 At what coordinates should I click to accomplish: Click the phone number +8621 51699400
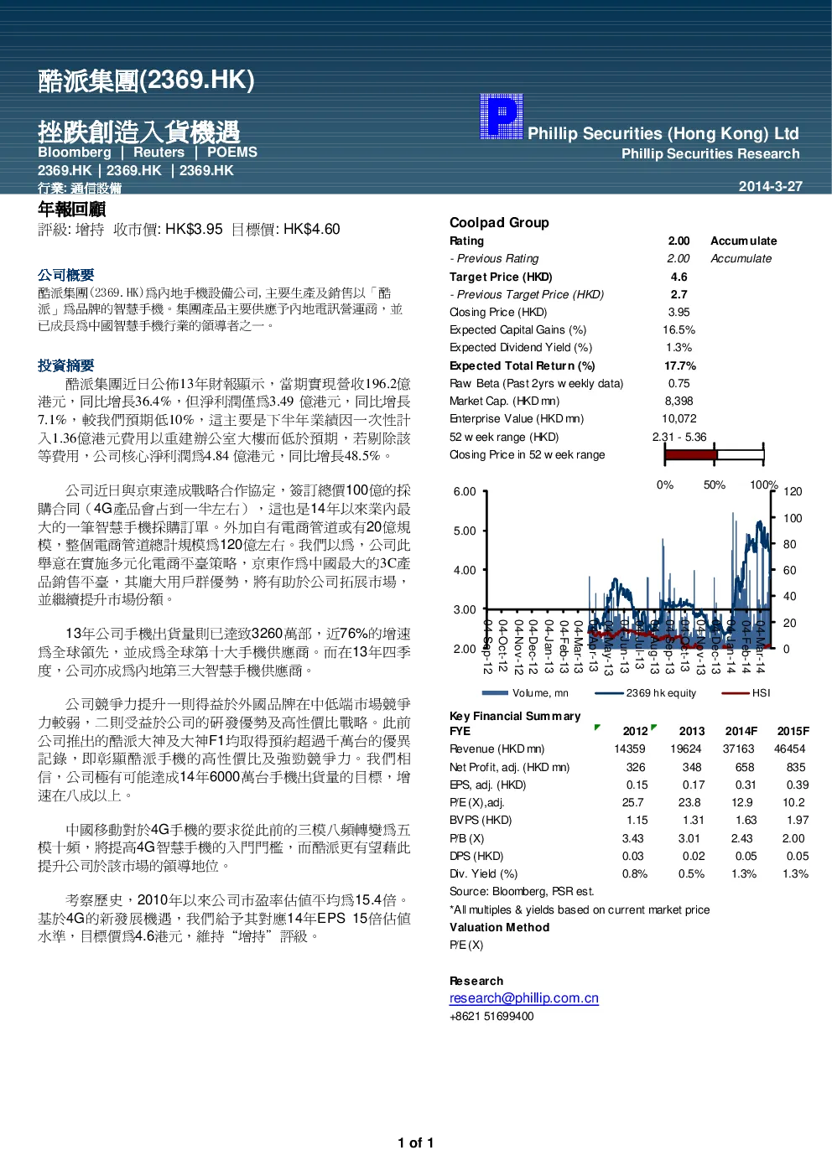491,1016
